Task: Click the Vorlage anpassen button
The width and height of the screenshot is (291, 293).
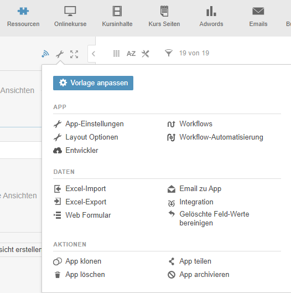Action: coord(93,83)
